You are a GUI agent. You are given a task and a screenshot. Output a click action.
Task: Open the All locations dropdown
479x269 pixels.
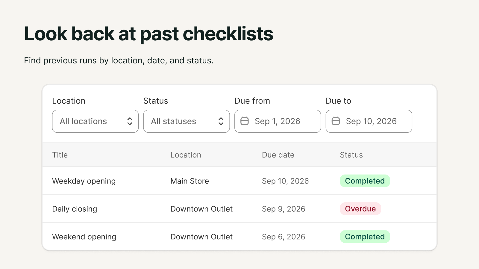(x=95, y=121)
